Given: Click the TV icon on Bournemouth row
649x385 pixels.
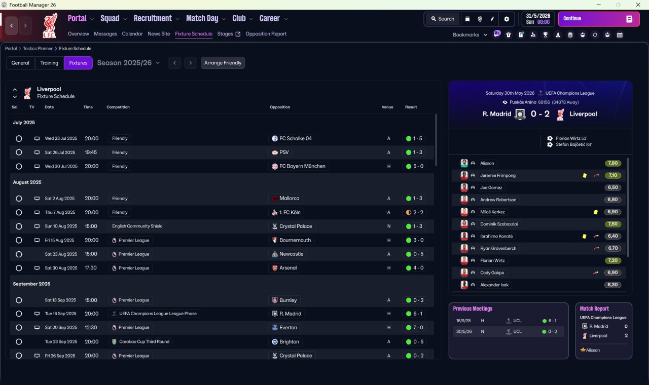Looking at the screenshot, I should (x=37, y=240).
